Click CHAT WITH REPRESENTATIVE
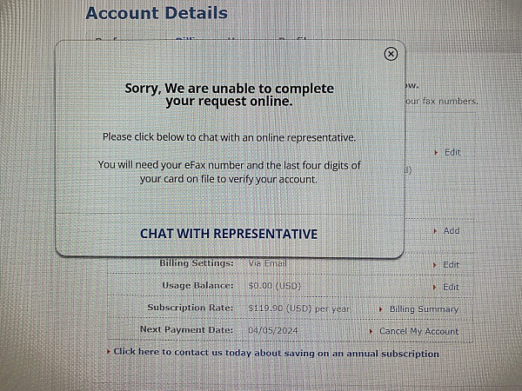Image resolution: width=522 pixels, height=391 pixels. [x=229, y=234]
